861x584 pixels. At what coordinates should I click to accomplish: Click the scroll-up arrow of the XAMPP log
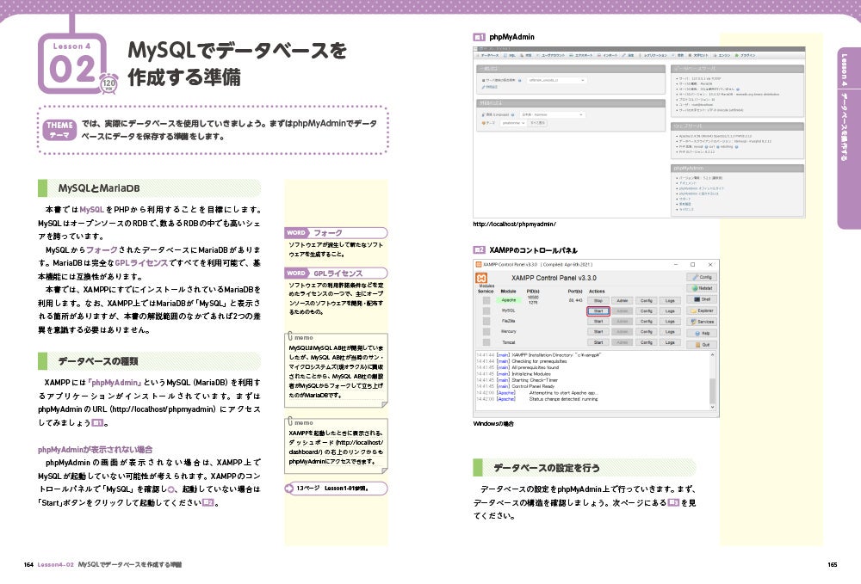(712, 355)
